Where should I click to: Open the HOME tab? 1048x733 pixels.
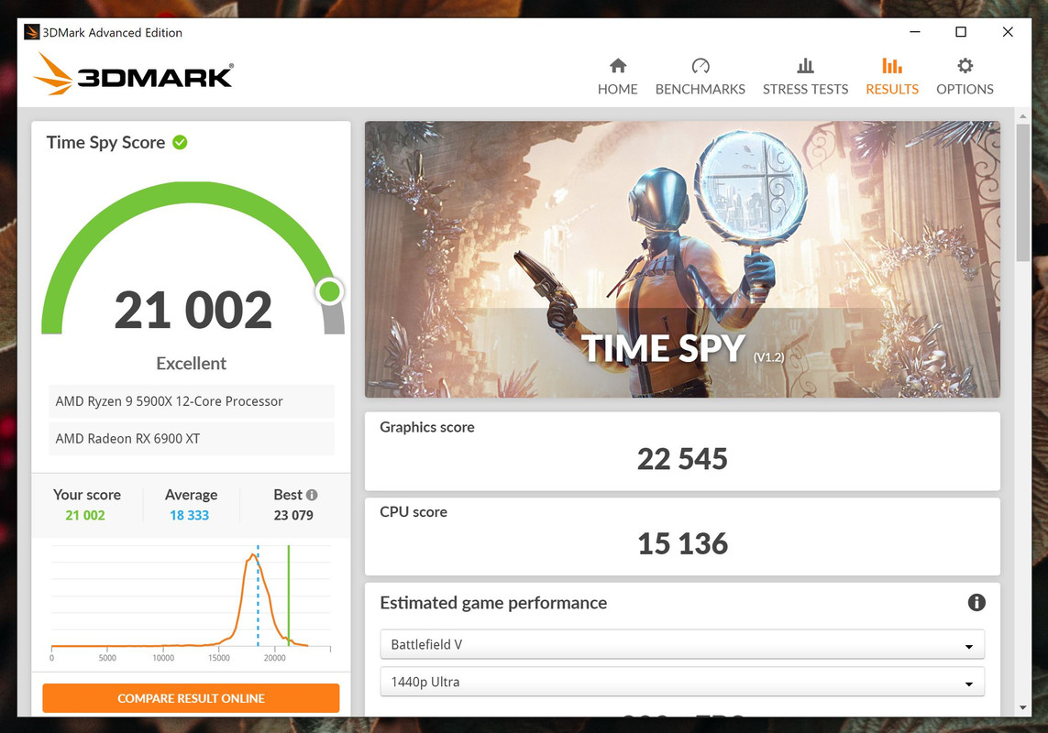[617, 77]
